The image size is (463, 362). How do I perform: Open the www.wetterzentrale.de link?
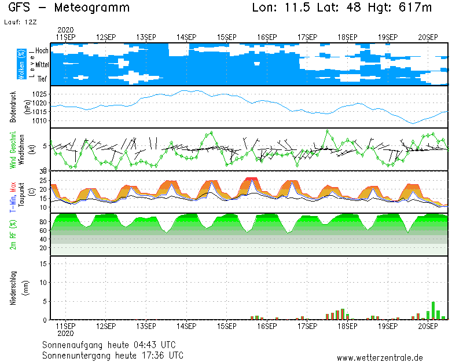[x=380, y=357]
